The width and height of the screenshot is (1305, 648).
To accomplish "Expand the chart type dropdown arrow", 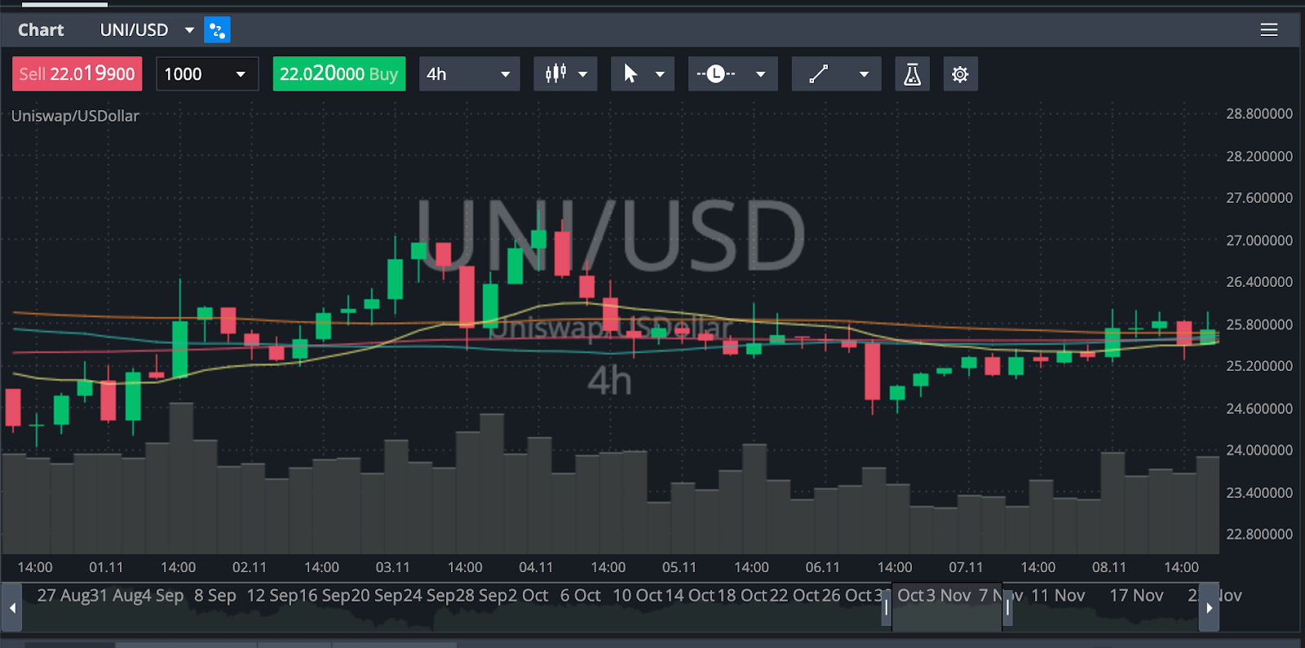I will (x=583, y=74).
